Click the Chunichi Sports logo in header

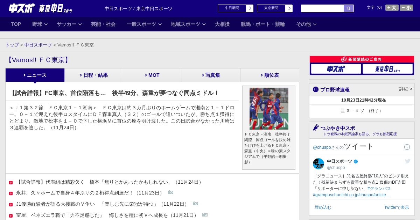pos(22,8)
